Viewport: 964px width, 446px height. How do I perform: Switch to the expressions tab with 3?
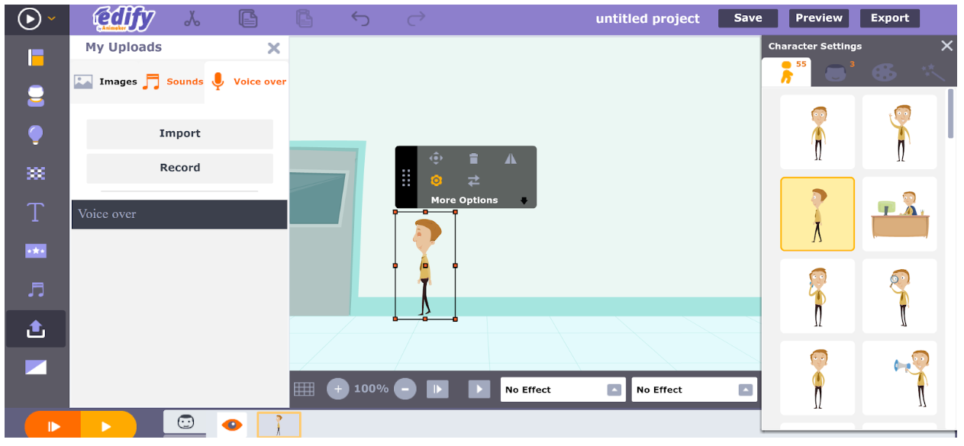click(x=837, y=72)
